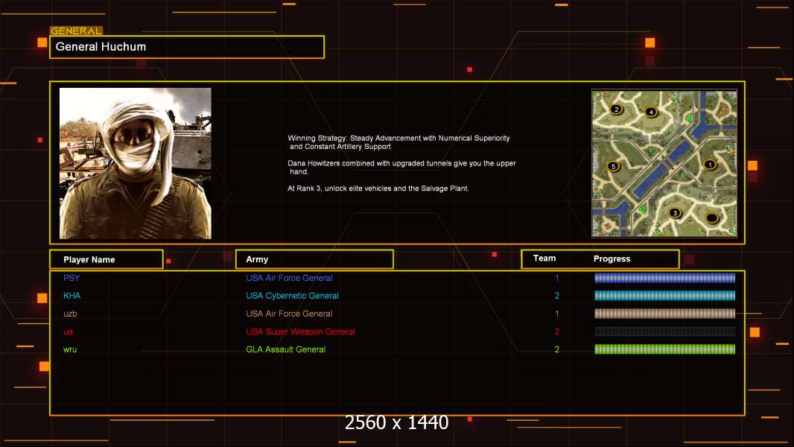
Task: Select player KHA in the list
Action: [x=72, y=296]
